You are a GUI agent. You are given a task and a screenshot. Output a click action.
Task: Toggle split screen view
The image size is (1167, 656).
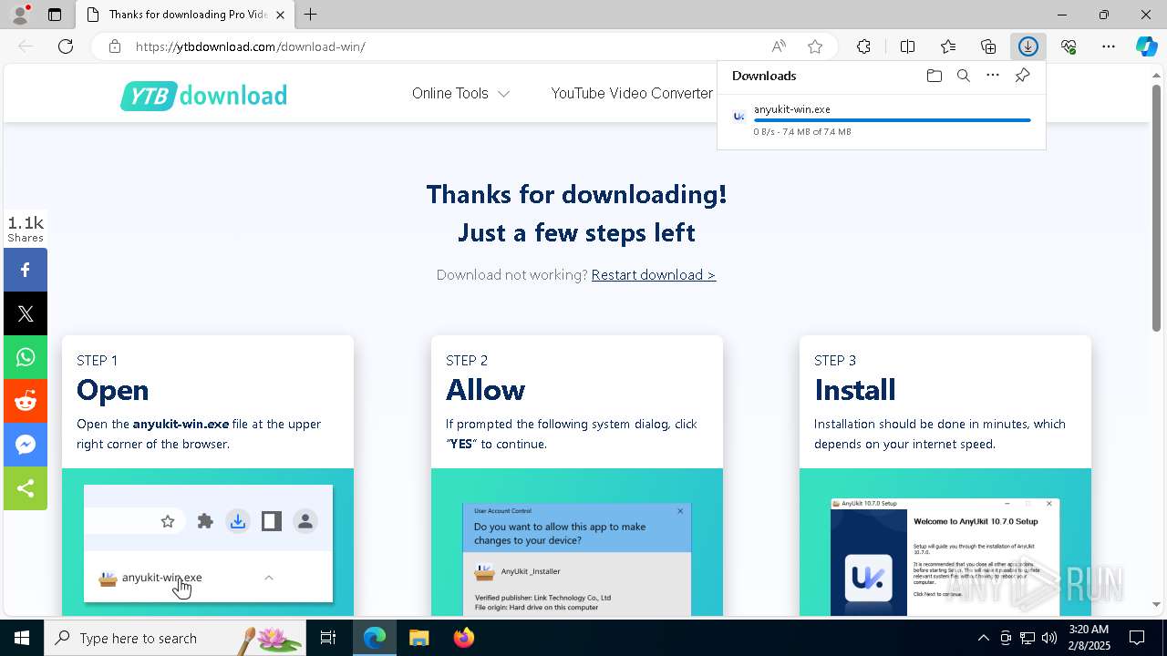907,46
